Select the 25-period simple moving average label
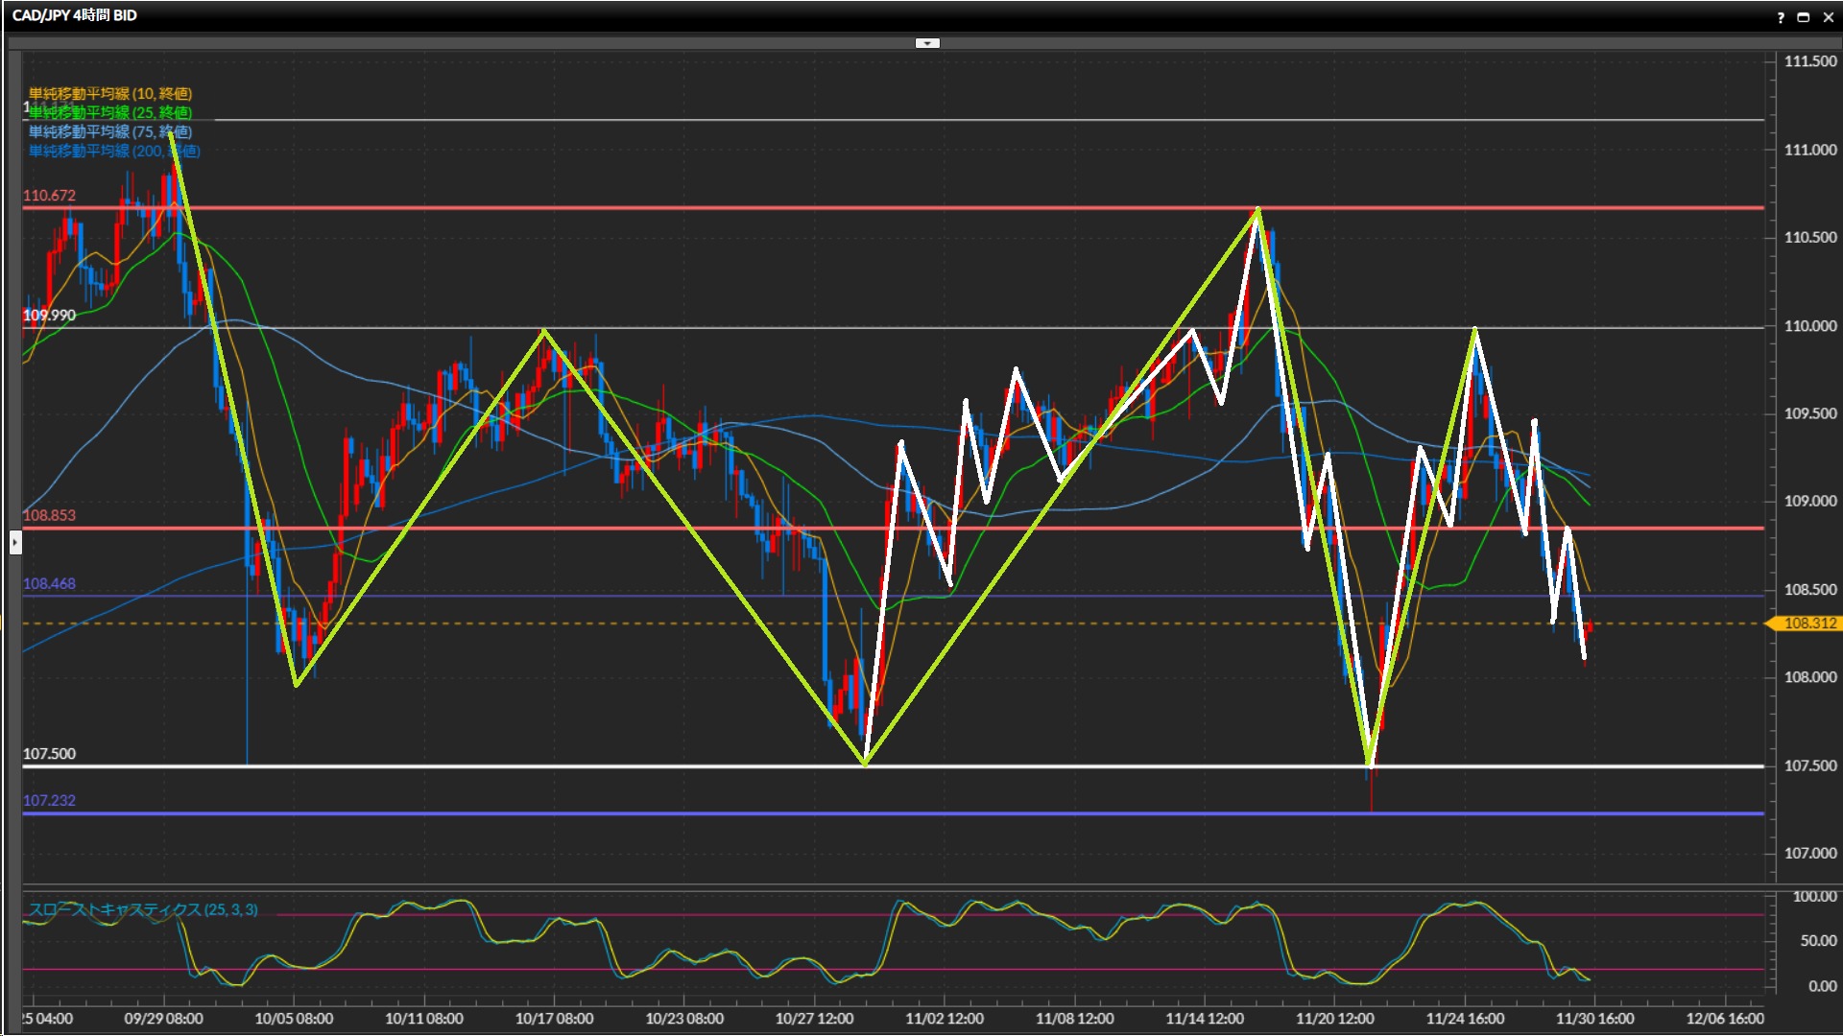This screenshot has width=1843, height=1036. pyautogui.click(x=110, y=112)
